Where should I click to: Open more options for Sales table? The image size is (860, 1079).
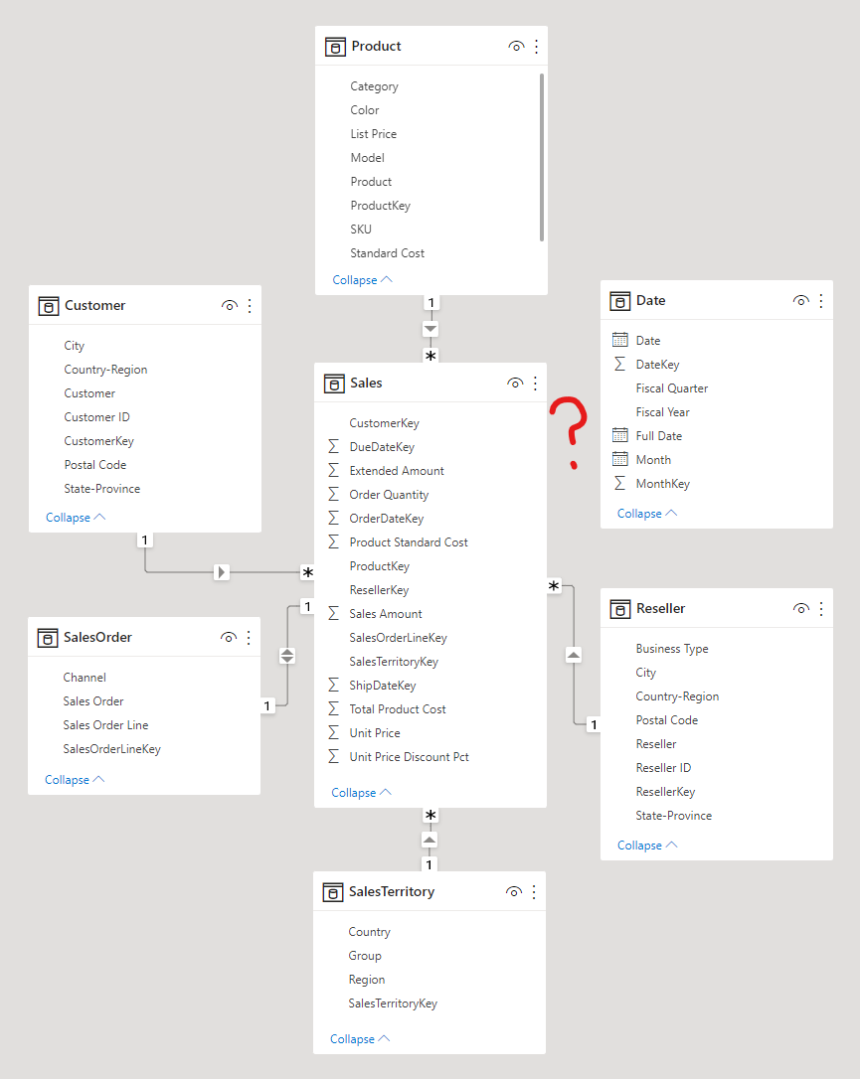536,383
